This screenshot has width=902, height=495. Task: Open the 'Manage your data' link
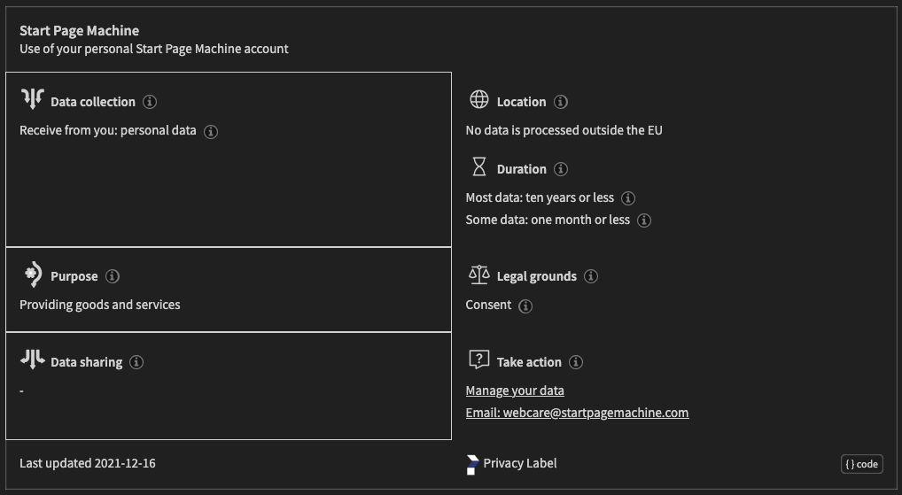[515, 391]
